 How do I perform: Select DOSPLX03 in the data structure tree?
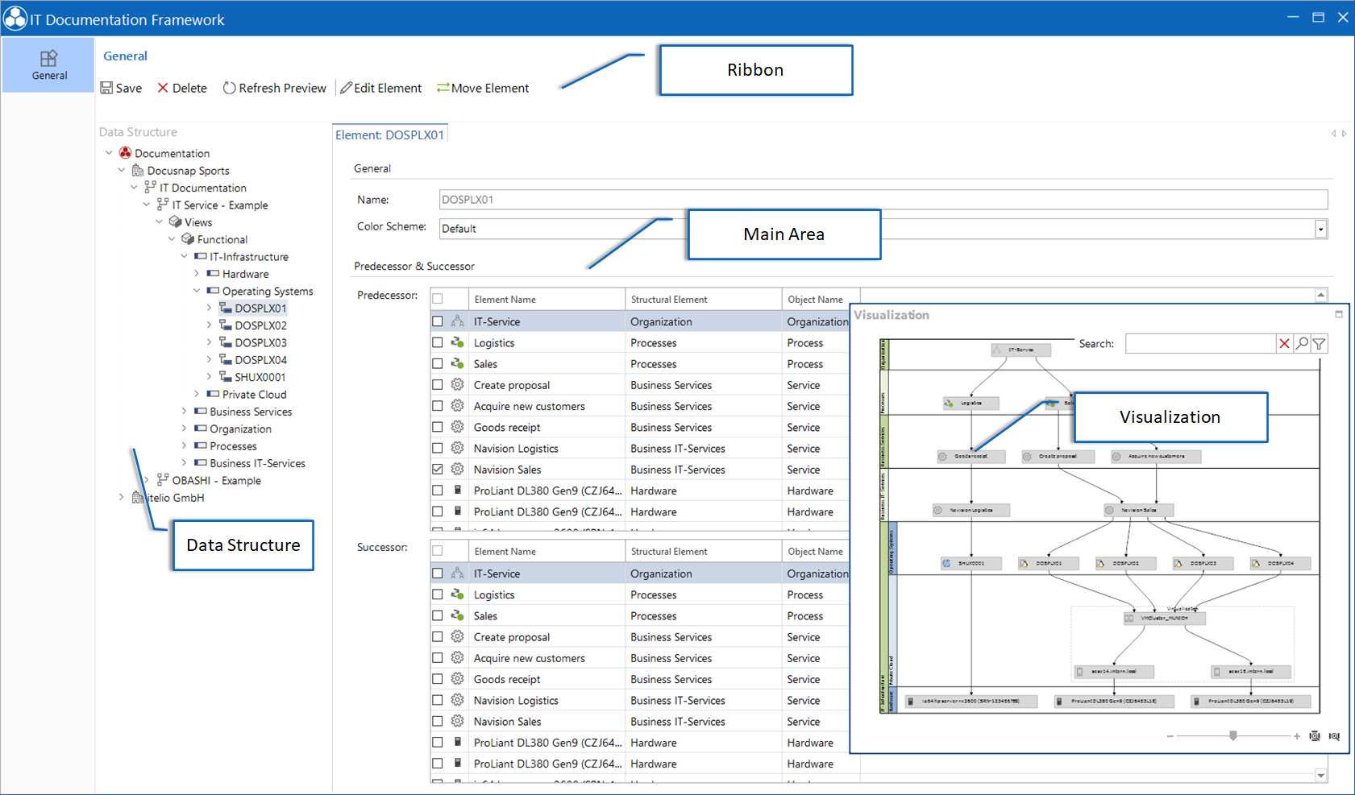[260, 342]
